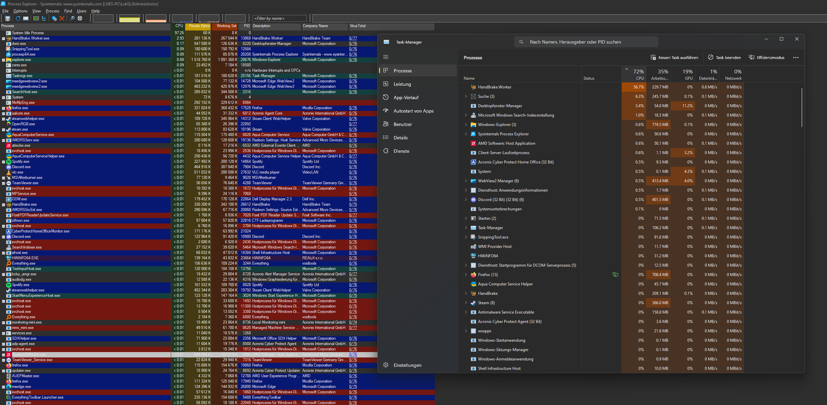Click the Spotify.exe icon in Process Explorer
The height and width of the screenshot is (405, 827).
click(9, 161)
